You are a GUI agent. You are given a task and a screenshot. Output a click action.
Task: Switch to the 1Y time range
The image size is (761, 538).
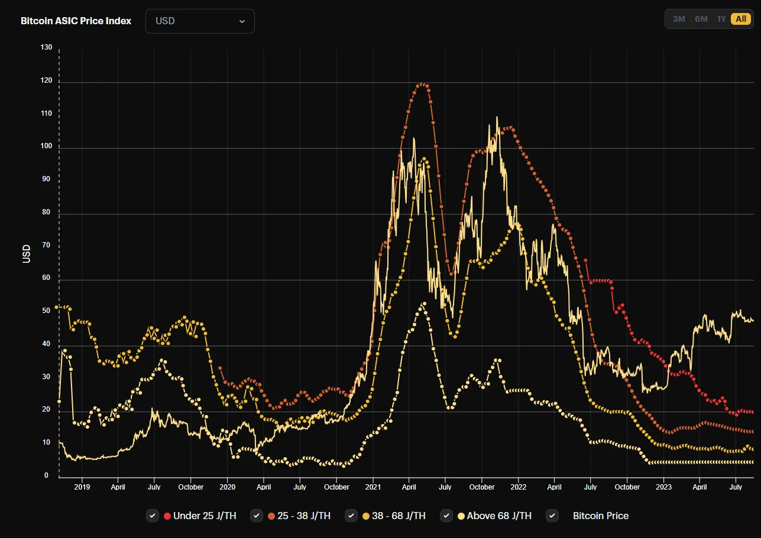[x=721, y=18]
